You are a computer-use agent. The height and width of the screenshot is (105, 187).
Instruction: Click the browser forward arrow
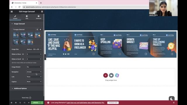(x=15, y=7)
